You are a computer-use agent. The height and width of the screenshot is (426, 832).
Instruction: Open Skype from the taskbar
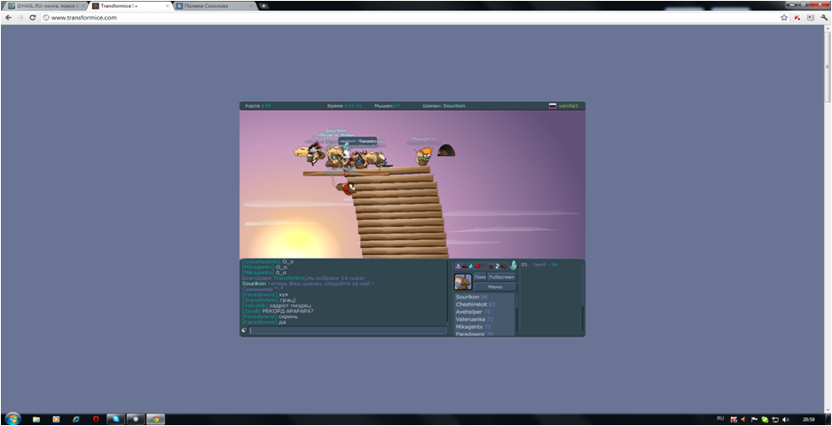tap(115, 419)
